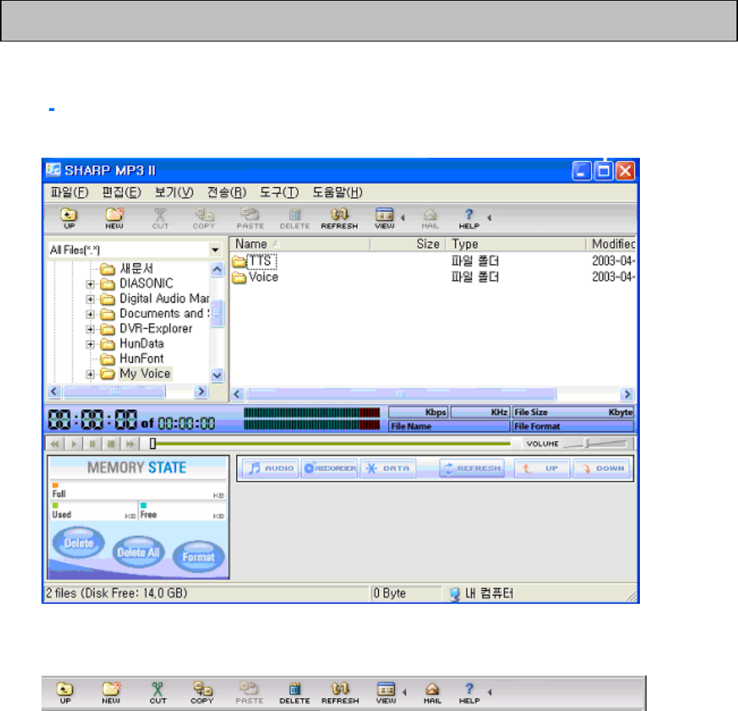This screenshot has width=738, height=711.
Task: Click REFRESH icon in the window toolbar
Action: click(340, 218)
